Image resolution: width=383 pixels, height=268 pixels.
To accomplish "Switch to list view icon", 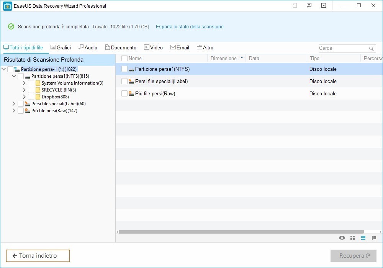I will [x=363, y=238].
